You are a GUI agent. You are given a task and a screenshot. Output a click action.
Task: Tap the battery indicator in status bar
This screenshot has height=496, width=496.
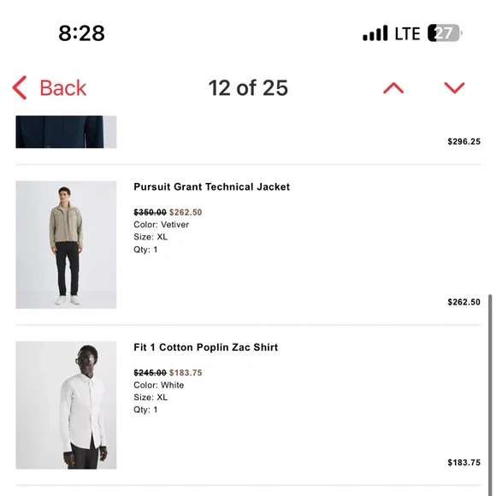[445, 32]
